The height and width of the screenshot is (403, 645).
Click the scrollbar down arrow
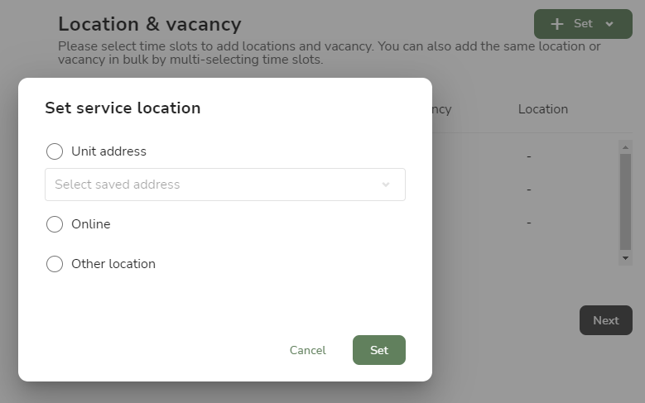point(625,258)
